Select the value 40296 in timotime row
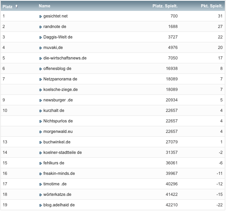This screenshot has width=226, height=211. pos(172,184)
